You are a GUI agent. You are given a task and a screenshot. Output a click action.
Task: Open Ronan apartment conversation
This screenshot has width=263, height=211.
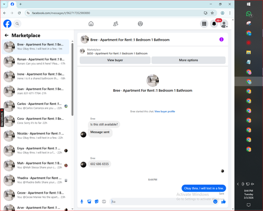click(x=36, y=61)
